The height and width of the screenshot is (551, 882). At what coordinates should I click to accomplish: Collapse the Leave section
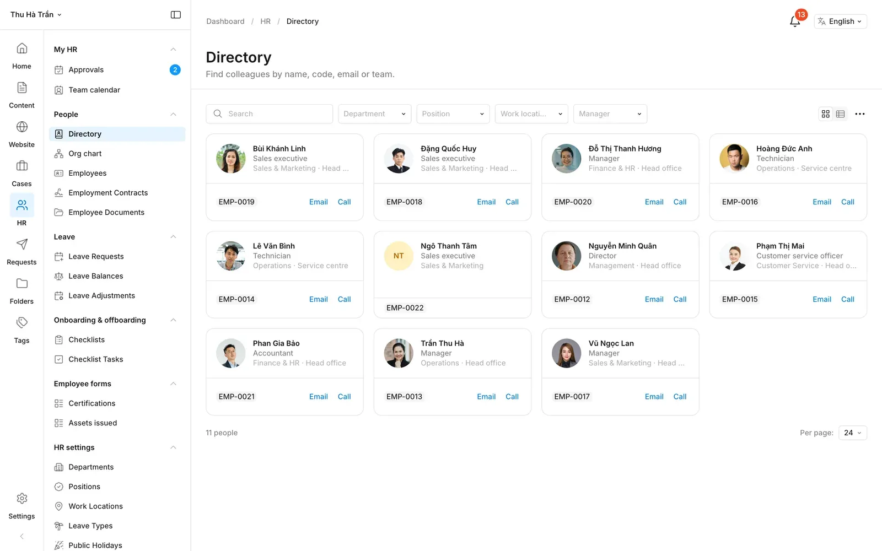click(173, 237)
